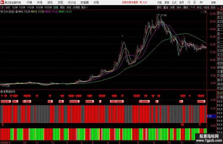Click the diamond icon atop the chart

pos(201,12)
